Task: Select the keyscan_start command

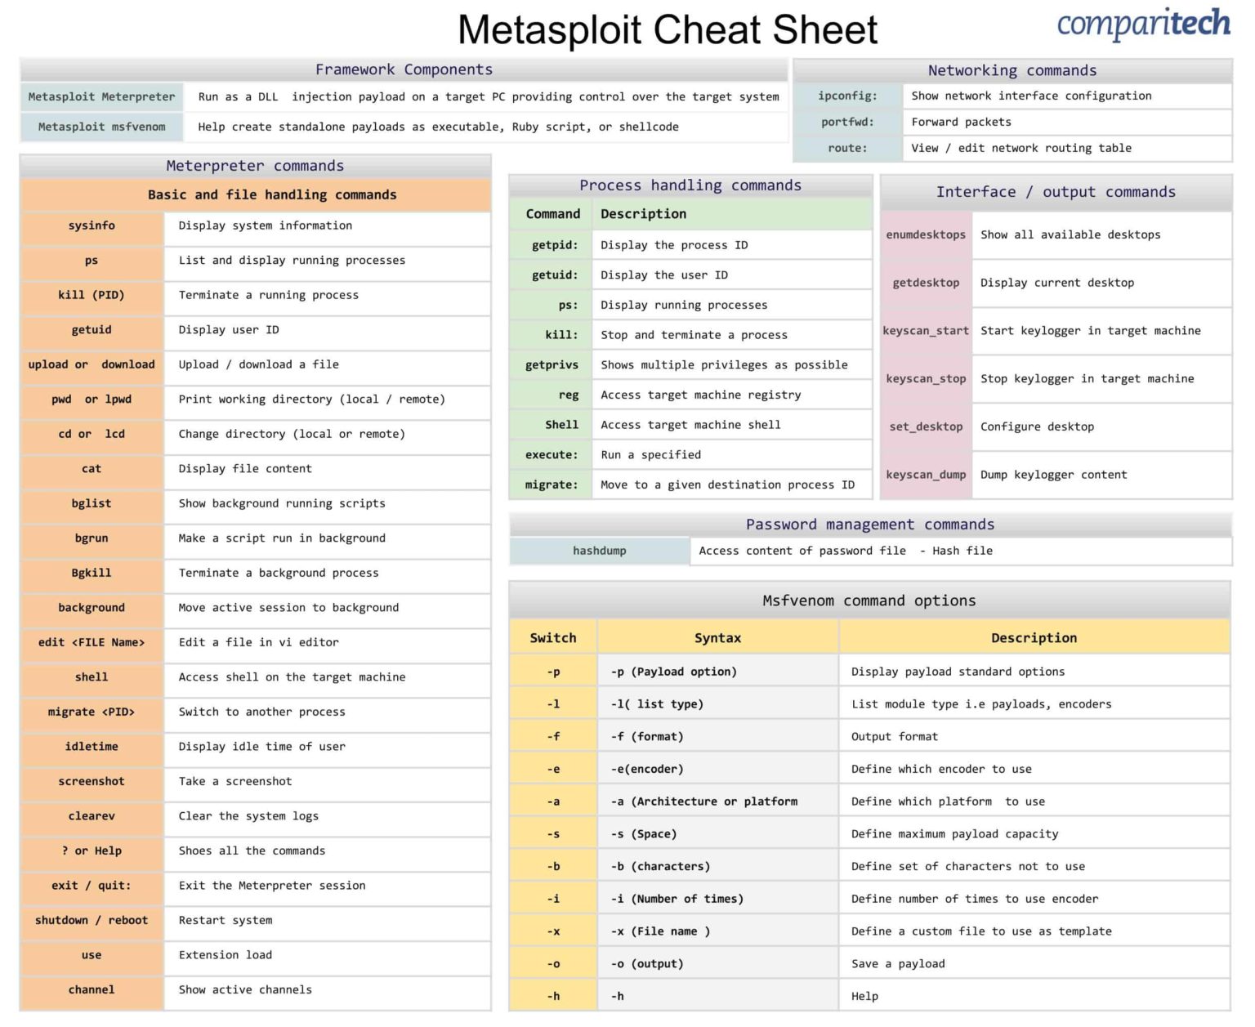Action: click(x=926, y=331)
